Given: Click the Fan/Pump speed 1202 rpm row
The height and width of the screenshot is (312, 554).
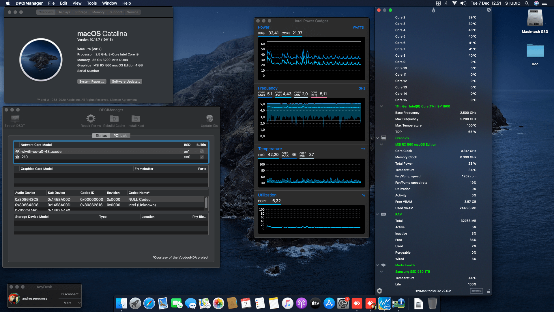Looking at the screenshot, I should click(x=435, y=176).
